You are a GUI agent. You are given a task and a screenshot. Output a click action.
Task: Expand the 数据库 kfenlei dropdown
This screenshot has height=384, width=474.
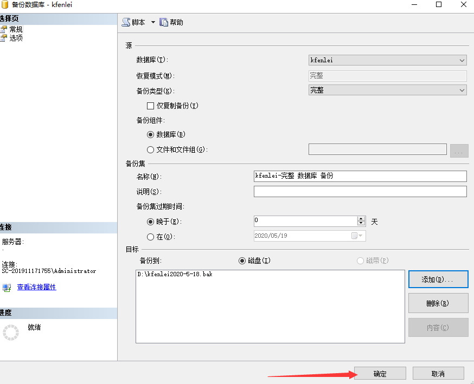pos(462,60)
